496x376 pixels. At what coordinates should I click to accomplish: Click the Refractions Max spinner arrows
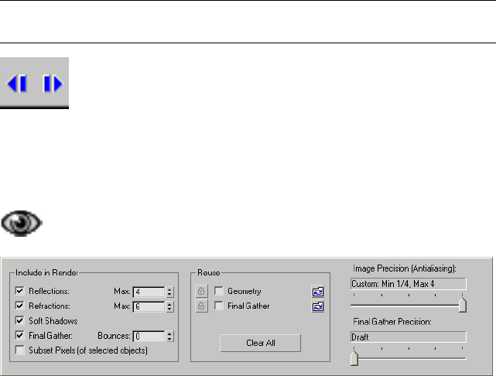(x=170, y=306)
